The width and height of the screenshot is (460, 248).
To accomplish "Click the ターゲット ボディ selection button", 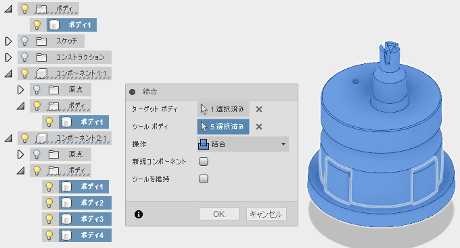I will (x=223, y=109).
